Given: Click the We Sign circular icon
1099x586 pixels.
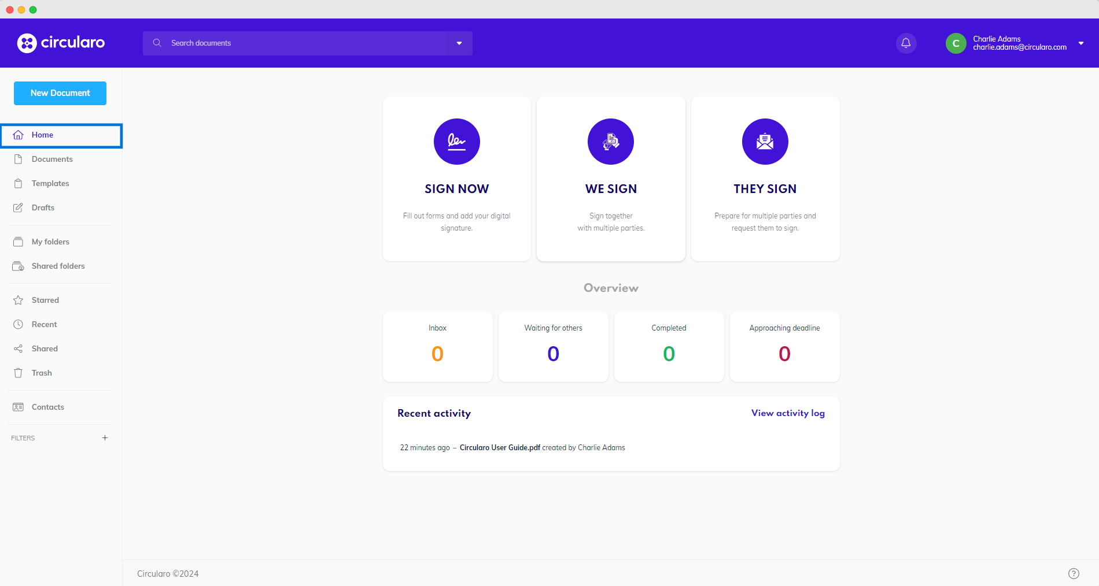Looking at the screenshot, I should pyautogui.click(x=610, y=142).
